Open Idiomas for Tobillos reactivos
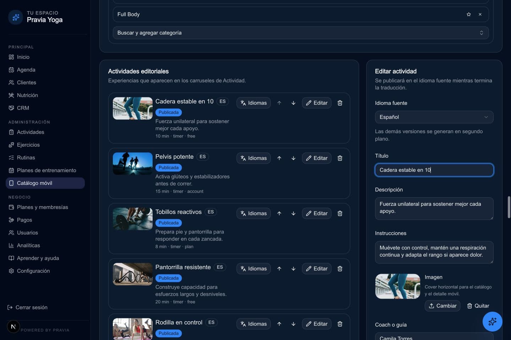This screenshot has height=340, width=511. pyautogui.click(x=254, y=213)
